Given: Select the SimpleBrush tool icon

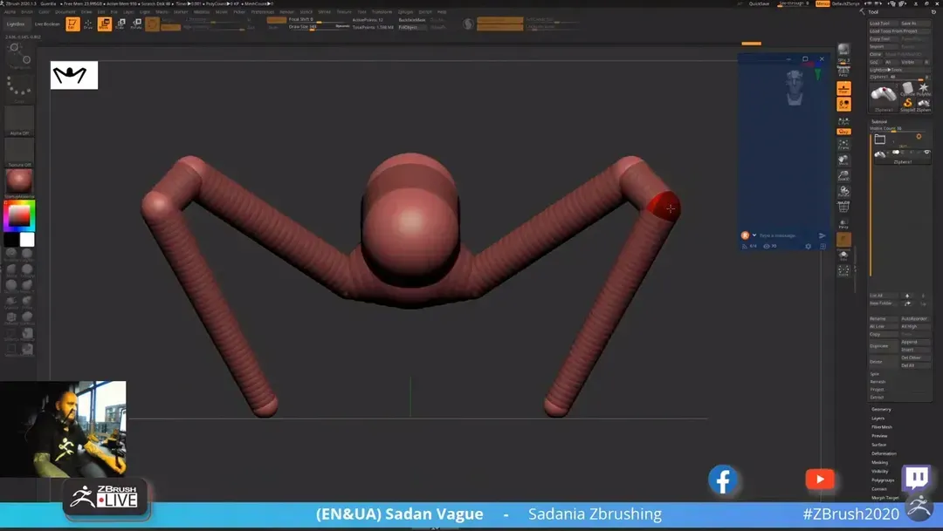Looking at the screenshot, I should [x=907, y=104].
